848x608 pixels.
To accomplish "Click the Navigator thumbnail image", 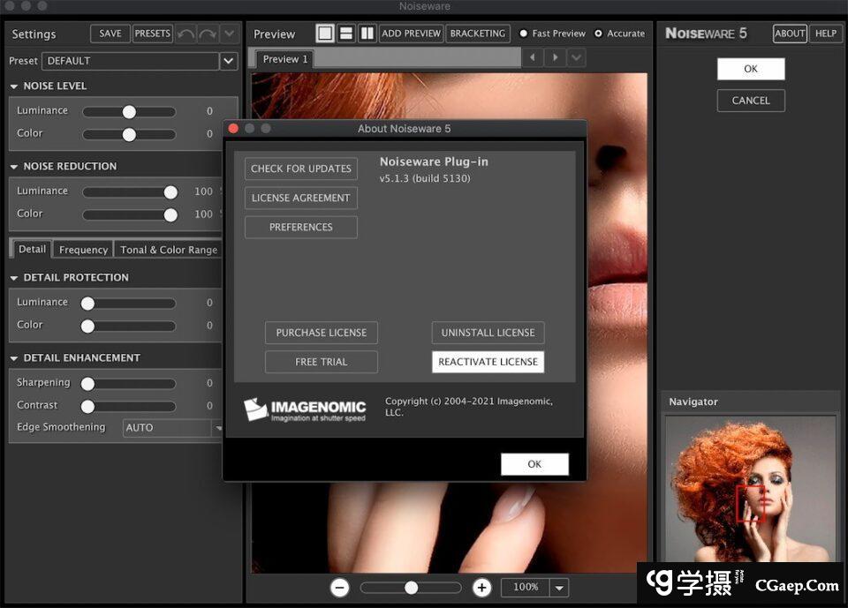I will [749, 490].
